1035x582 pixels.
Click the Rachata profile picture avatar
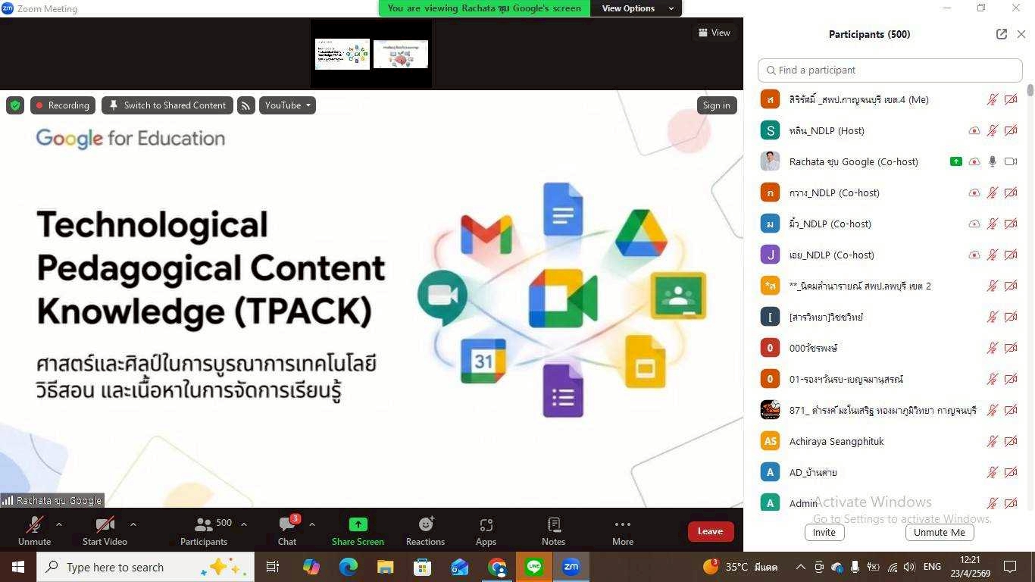pos(770,161)
